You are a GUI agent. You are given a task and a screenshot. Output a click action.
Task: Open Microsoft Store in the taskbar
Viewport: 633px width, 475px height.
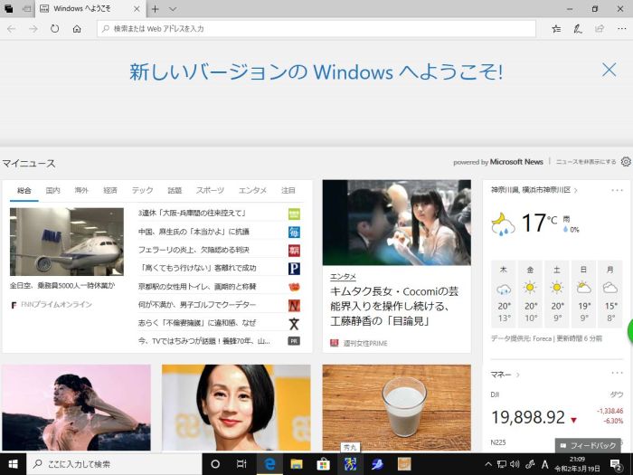[x=322, y=464]
